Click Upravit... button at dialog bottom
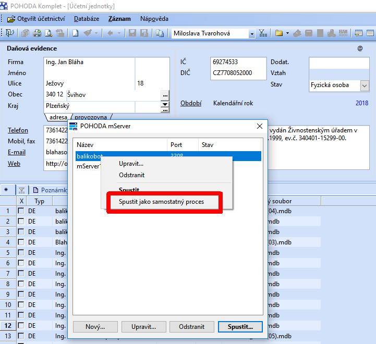 tap(143, 327)
